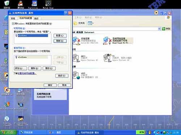Toggle the use Windows to configure wireless checkbox
Screen dimensions: 181x135
click(x=13, y=24)
